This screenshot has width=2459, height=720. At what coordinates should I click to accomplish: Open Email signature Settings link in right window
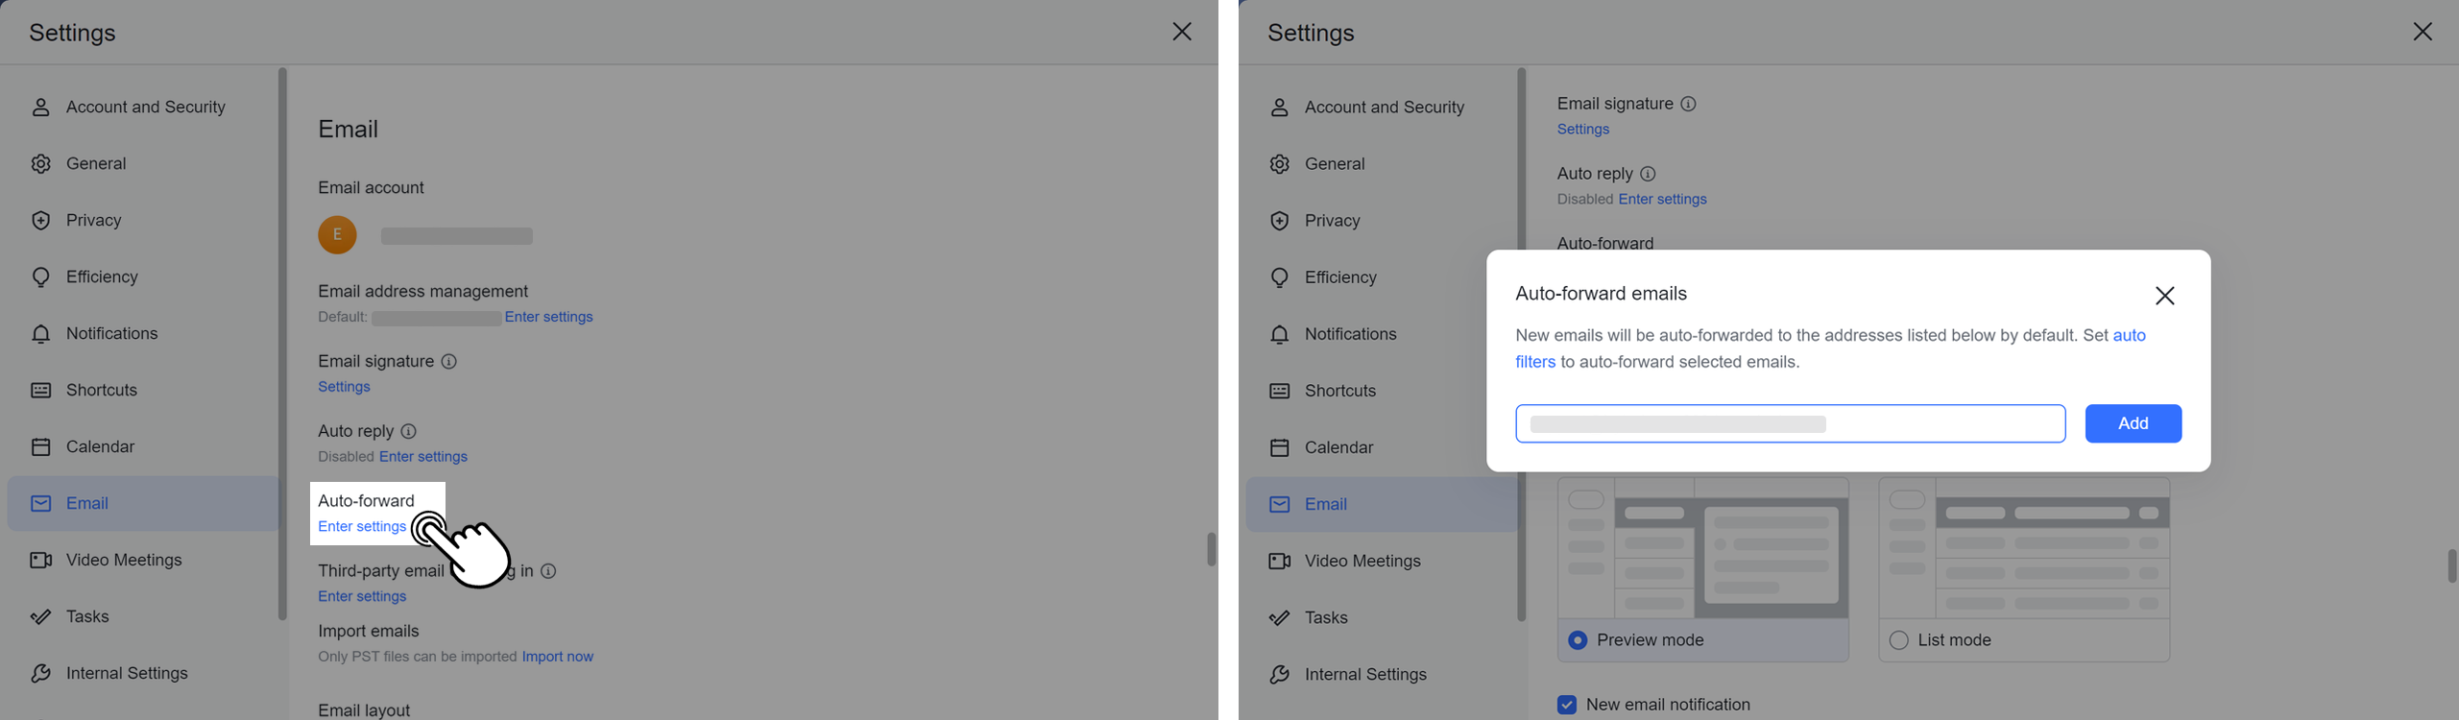click(x=1583, y=130)
